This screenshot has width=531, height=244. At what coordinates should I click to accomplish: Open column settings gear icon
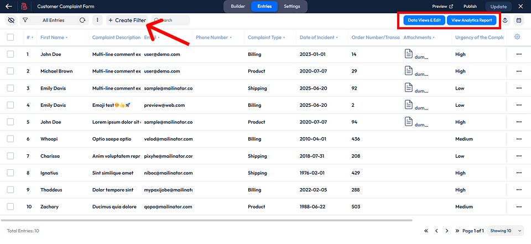point(517,37)
